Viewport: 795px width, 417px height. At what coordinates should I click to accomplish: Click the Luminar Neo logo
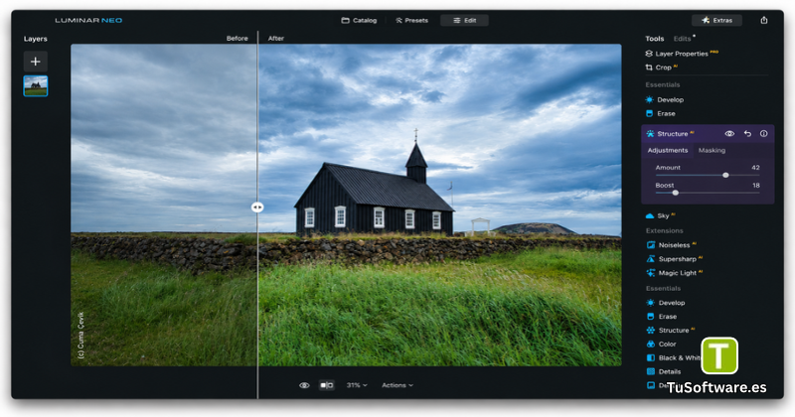click(88, 20)
